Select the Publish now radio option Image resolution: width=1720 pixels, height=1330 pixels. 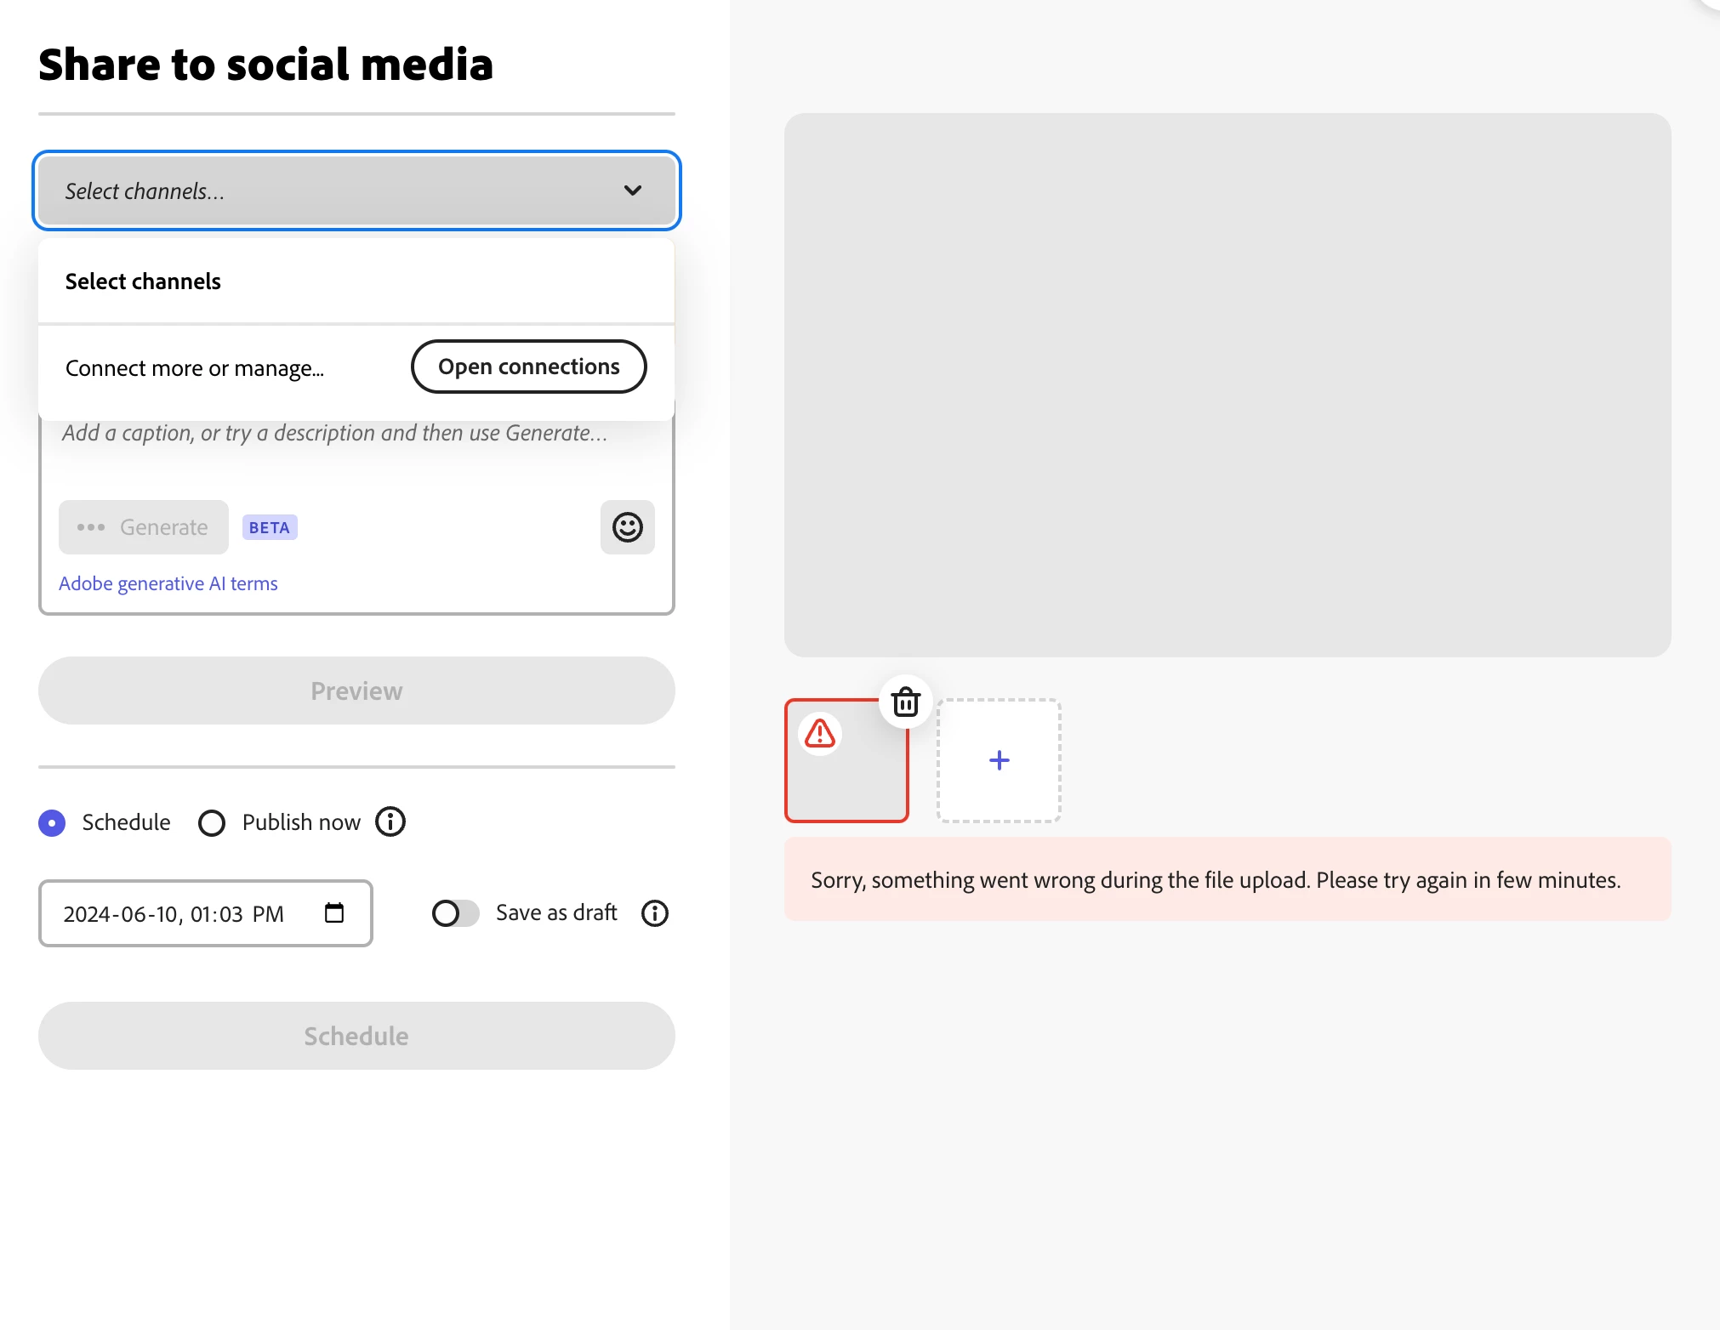tap(212, 822)
